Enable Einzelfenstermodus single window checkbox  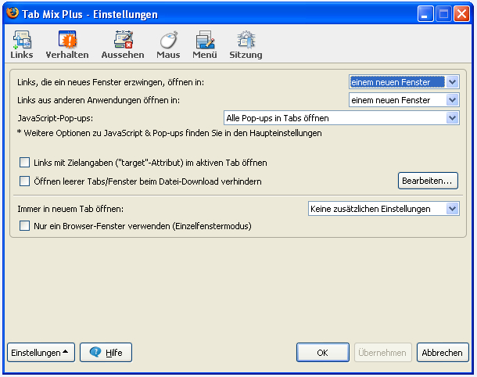tap(25, 226)
